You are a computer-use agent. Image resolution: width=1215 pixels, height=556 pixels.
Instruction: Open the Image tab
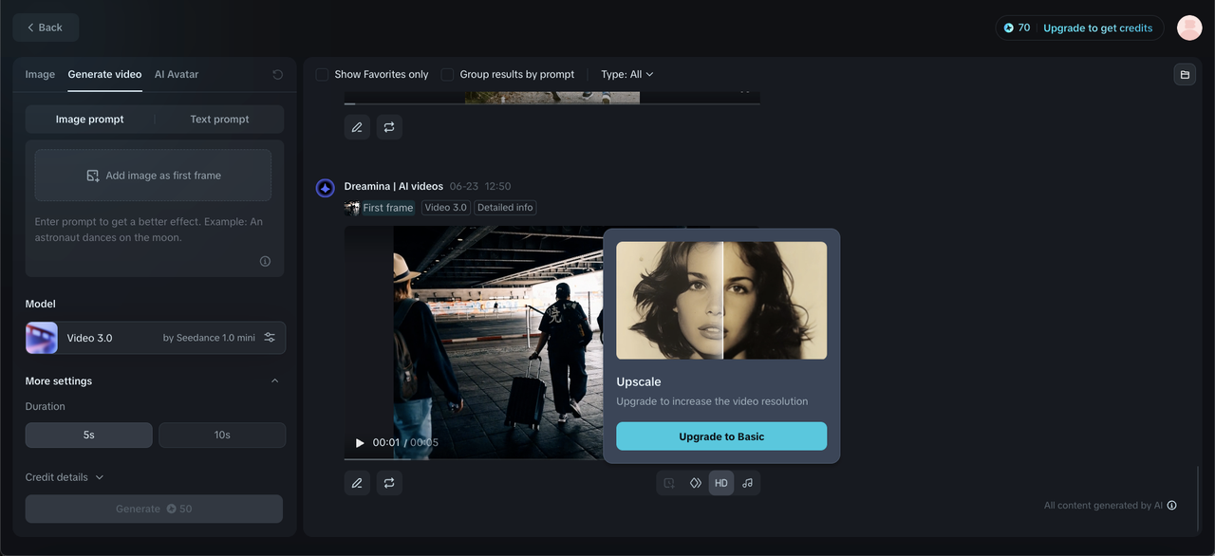click(x=40, y=74)
